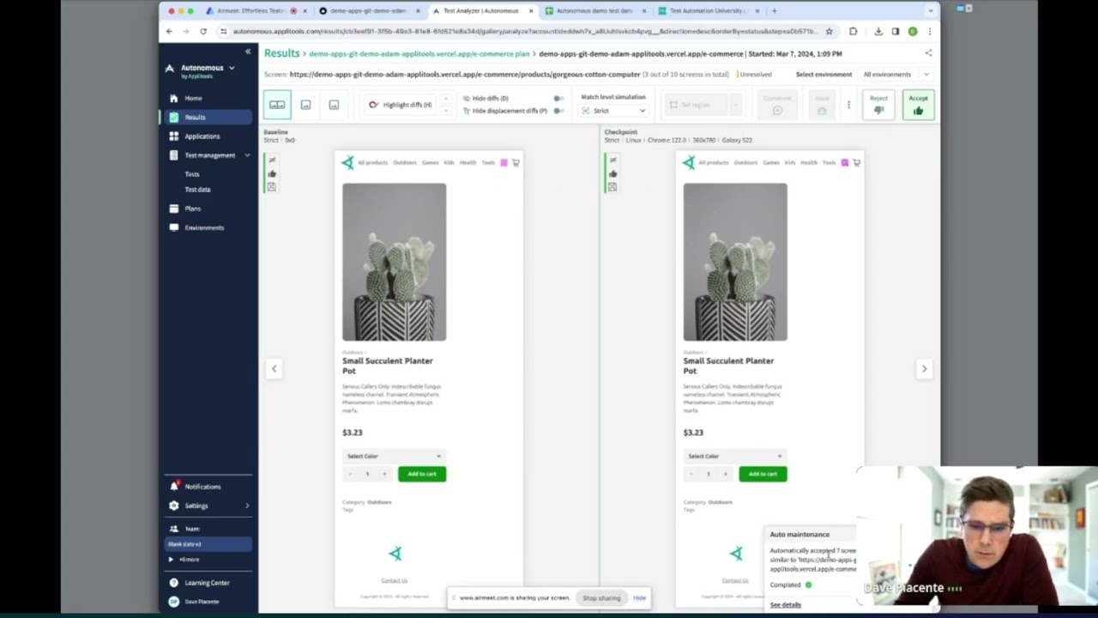Select baseline-only view mode

[x=305, y=105]
